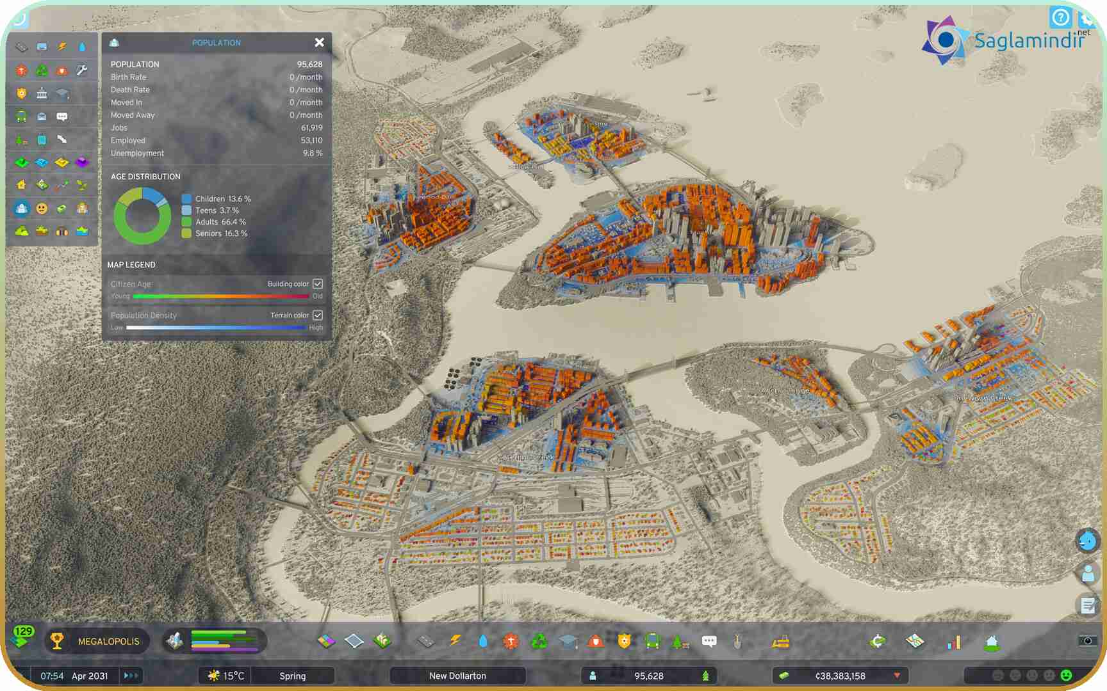The image size is (1107, 691).
Task: Click the age distribution donut chart
Action: 142,216
